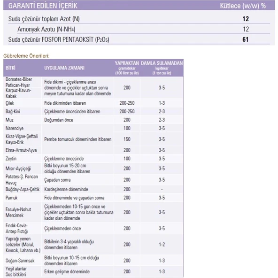Image resolution: width=278 pixels, height=278 pixels.
Task: Click Erken gelişme döneminde cell
Action: pos(67,271)
